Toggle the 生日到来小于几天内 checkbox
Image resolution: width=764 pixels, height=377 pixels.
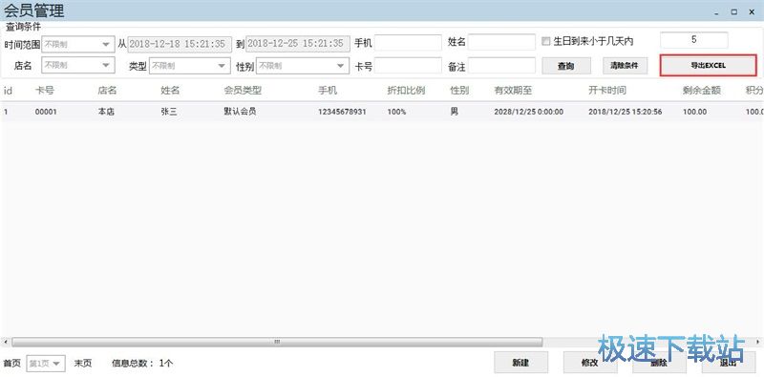click(x=545, y=42)
